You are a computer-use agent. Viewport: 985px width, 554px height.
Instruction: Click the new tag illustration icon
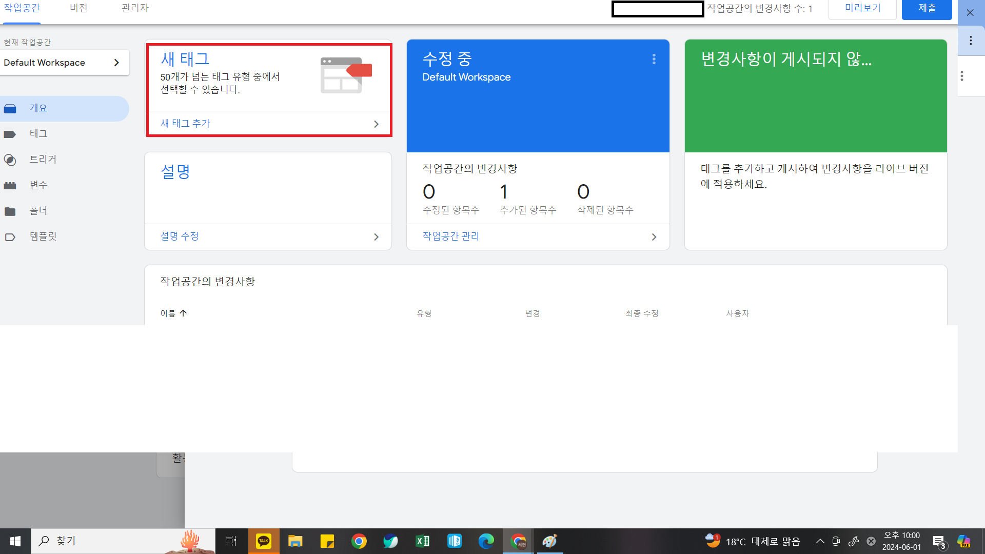[x=346, y=75]
